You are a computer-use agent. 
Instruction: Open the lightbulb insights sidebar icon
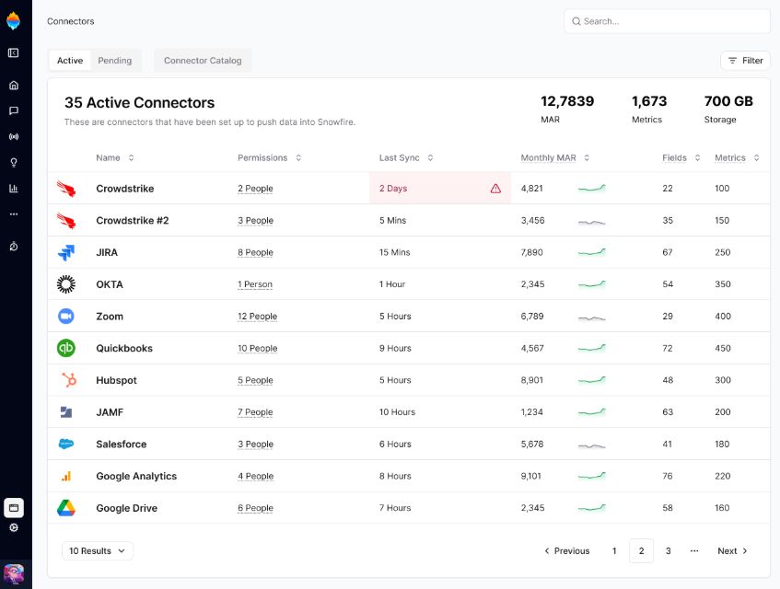(x=14, y=163)
